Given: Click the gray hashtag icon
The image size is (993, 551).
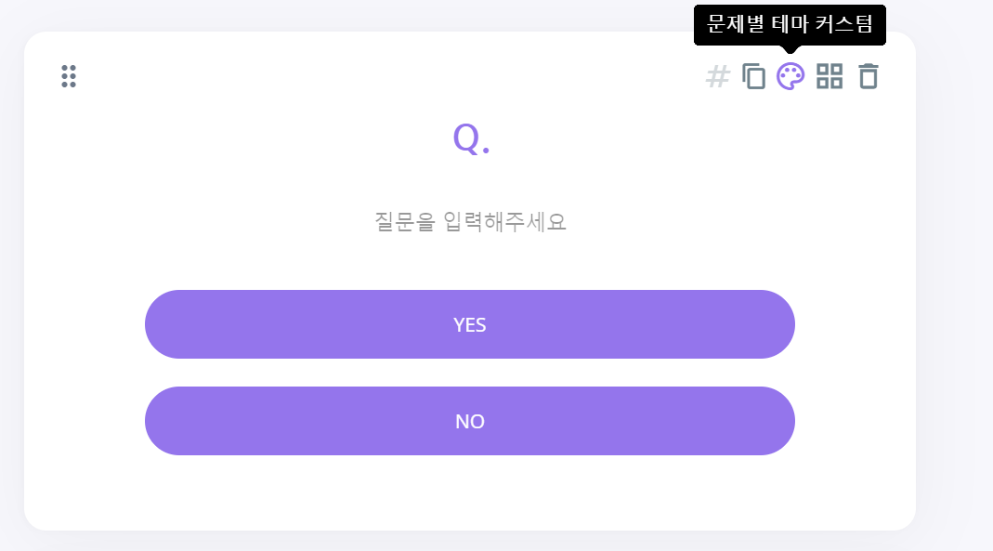Looking at the screenshot, I should pos(717,76).
